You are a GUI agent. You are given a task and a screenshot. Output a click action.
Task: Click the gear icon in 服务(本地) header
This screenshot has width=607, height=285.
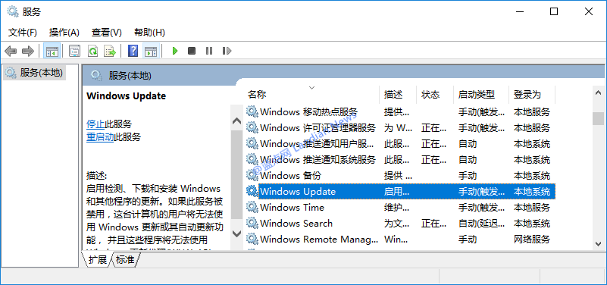(x=96, y=76)
